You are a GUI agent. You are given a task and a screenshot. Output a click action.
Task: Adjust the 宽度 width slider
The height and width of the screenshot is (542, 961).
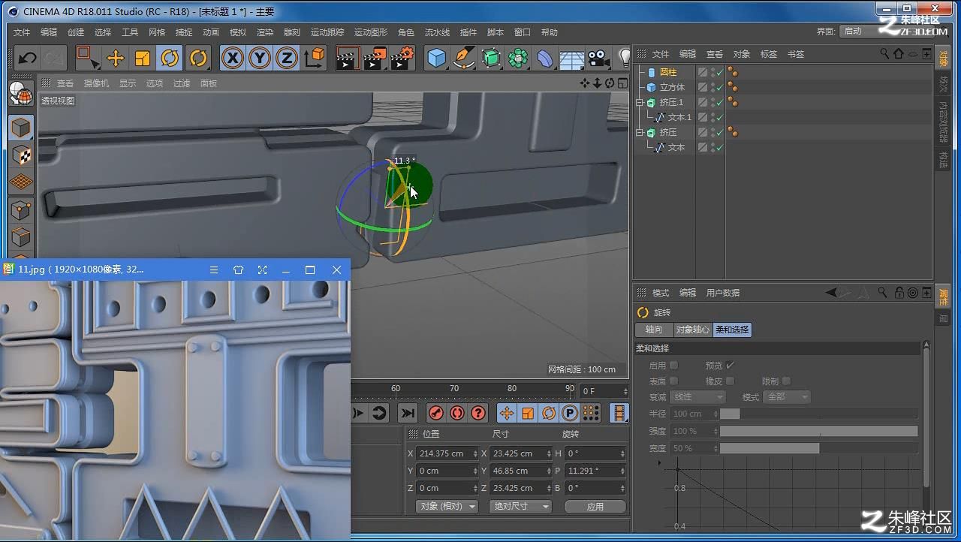coord(818,448)
